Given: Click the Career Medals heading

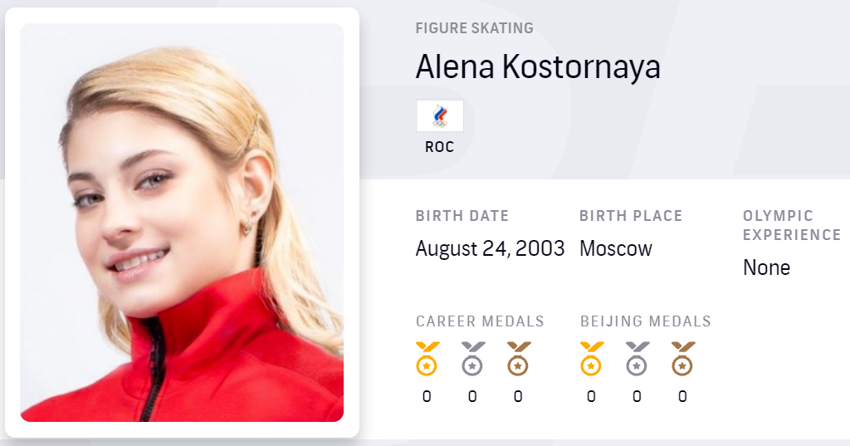Looking at the screenshot, I should (480, 321).
